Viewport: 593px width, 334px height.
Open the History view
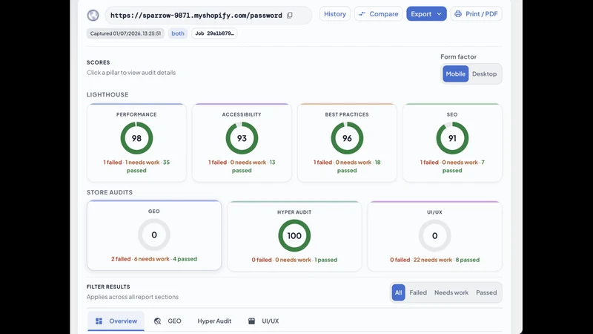(335, 14)
